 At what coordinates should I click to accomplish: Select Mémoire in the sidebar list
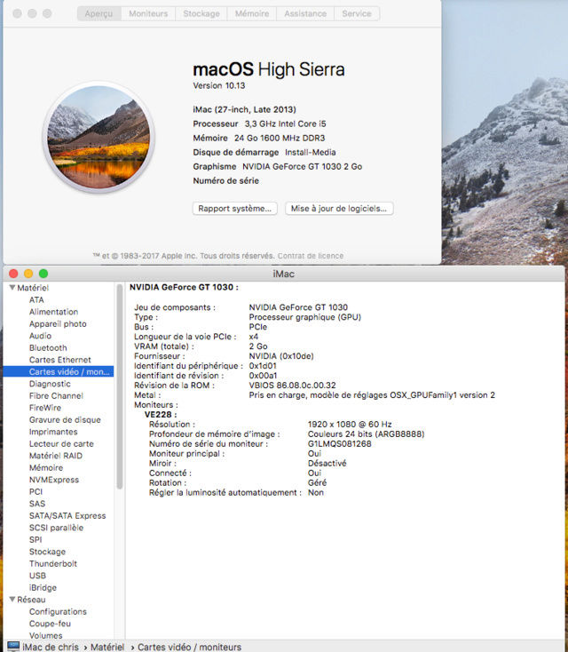[x=46, y=468]
